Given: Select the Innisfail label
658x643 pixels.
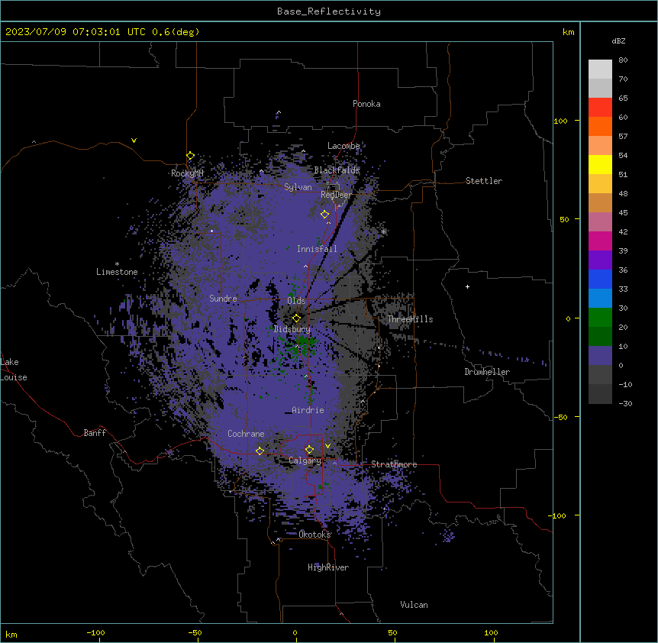Looking at the screenshot, I should [x=317, y=249].
